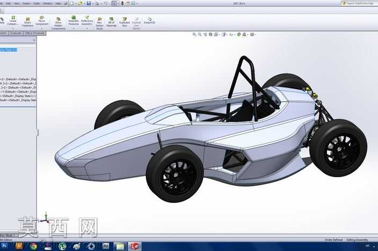The width and height of the screenshot is (378, 251).
Task: Open Bill of Materials tool
Action: point(111,22)
